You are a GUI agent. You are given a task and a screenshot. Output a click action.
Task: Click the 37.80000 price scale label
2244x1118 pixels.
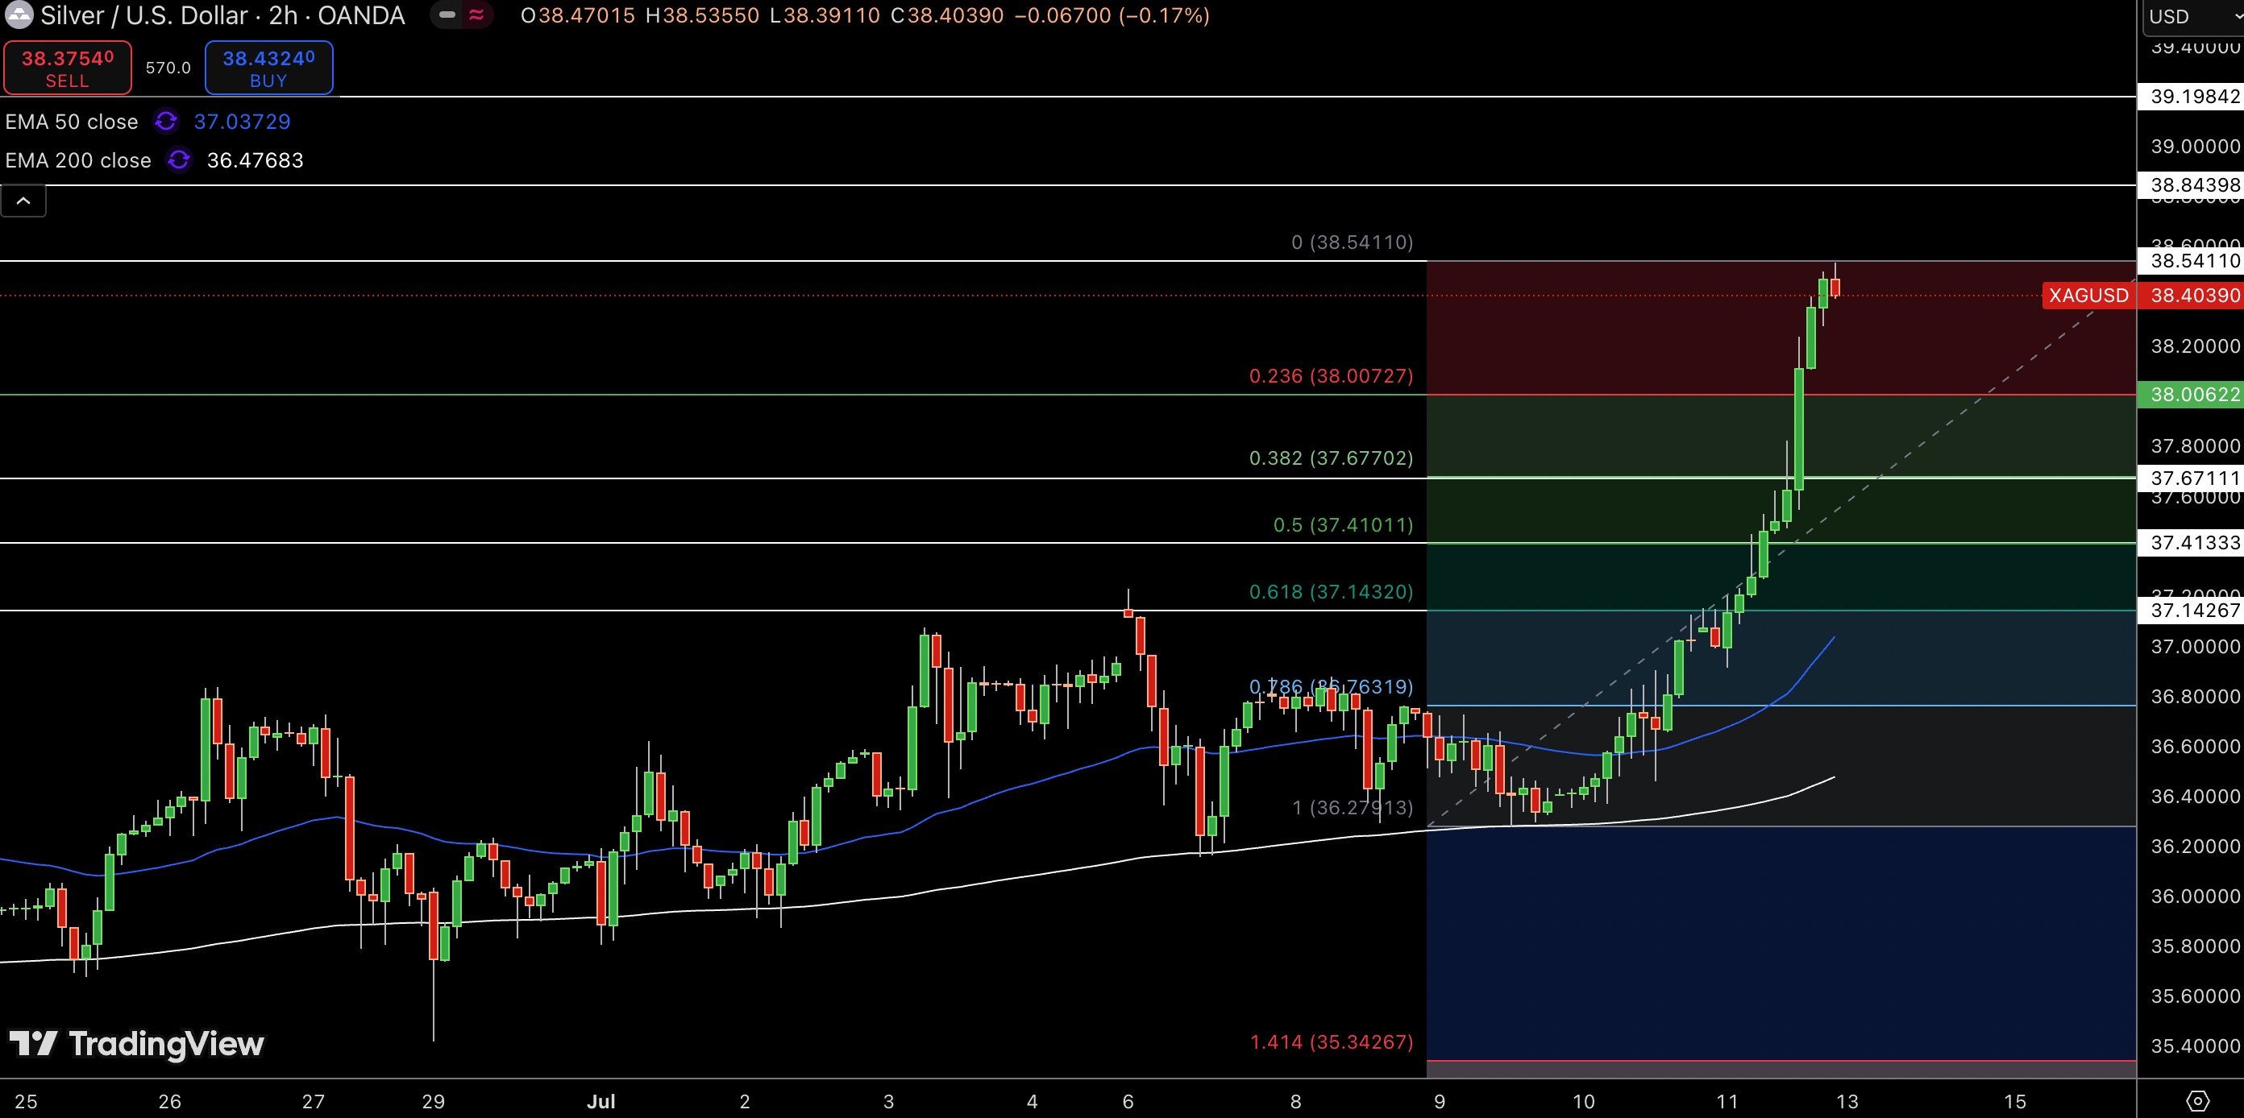(x=2194, y=447)
